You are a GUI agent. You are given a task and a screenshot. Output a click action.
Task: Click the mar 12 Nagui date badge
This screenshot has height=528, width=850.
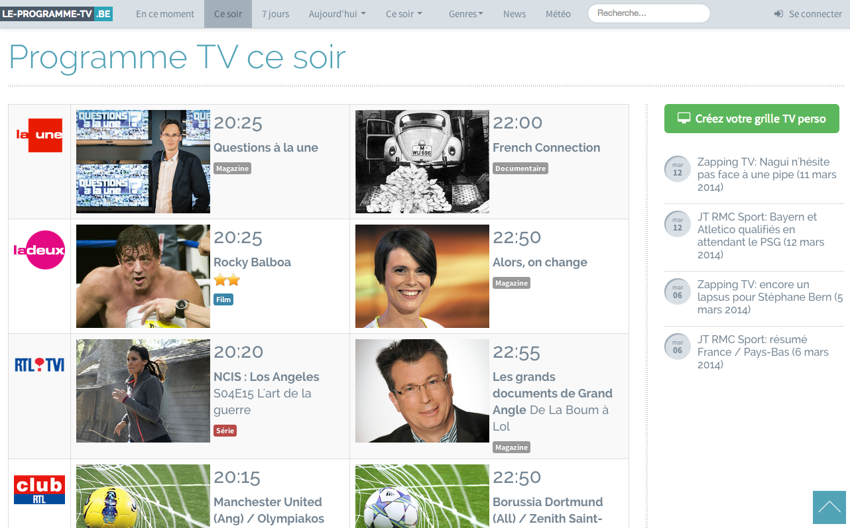(x=678, y=169)
